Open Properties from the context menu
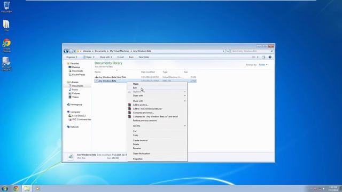The width and height of the screenshot is (342, 192). [157, 159]
